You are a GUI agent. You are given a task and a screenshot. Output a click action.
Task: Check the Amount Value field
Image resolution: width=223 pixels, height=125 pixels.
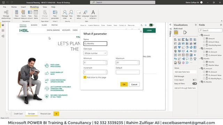tap(204, 42)
